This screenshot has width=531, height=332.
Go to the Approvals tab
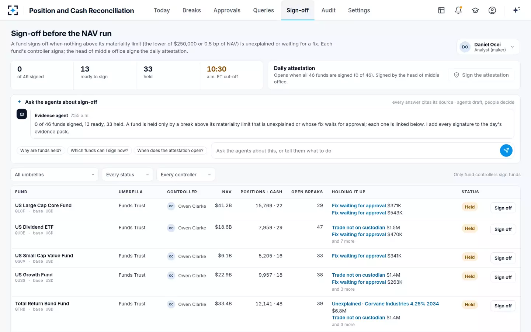click(227, 10)
